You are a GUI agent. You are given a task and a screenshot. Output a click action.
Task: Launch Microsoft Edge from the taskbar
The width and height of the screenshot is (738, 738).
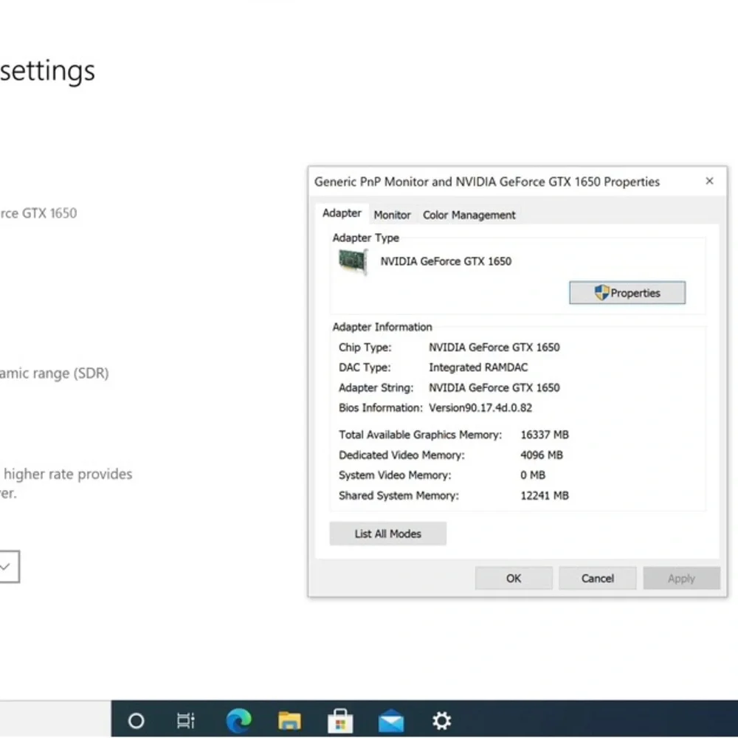tap(238, 720)
